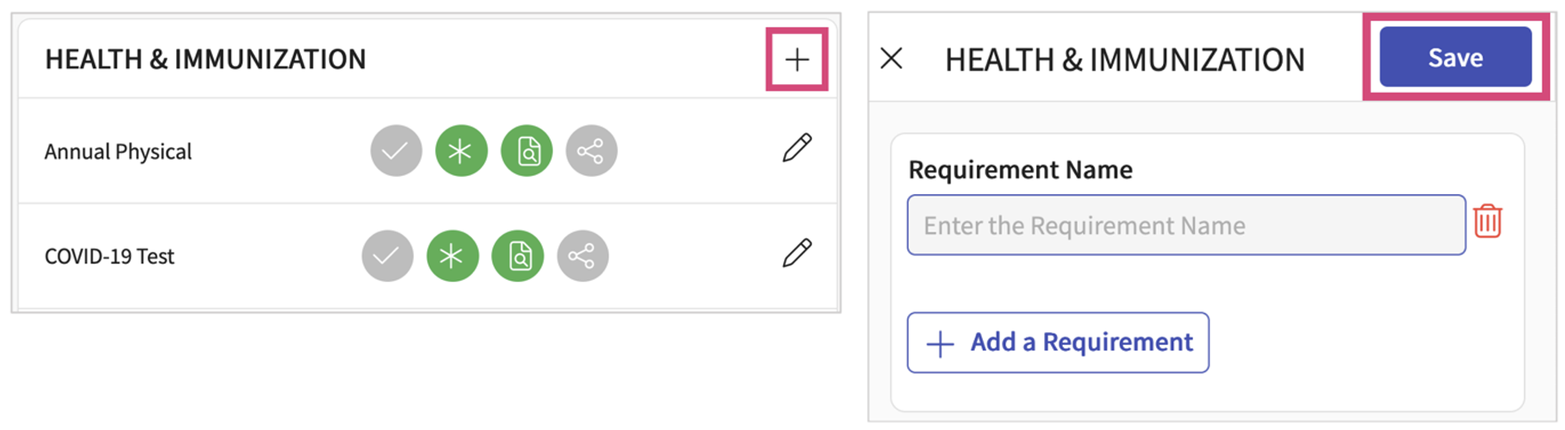
Task: Click the Requirement Name text field
Action: click(1185, 225)
